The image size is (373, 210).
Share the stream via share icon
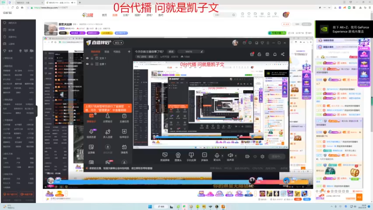[x=283, y=54]
